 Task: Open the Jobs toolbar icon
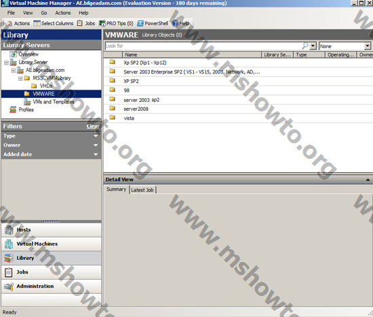coord(80,23)
